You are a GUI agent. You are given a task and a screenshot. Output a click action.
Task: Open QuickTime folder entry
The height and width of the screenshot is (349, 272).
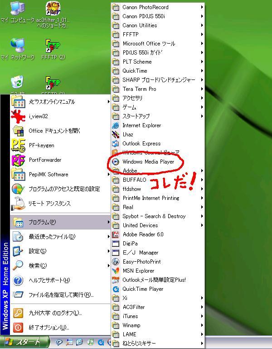pyautogui.click(x=158, y=71)
